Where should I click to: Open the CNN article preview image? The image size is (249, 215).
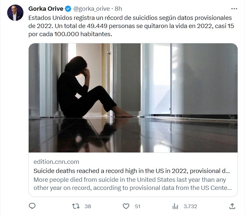[x=133, y=98]
